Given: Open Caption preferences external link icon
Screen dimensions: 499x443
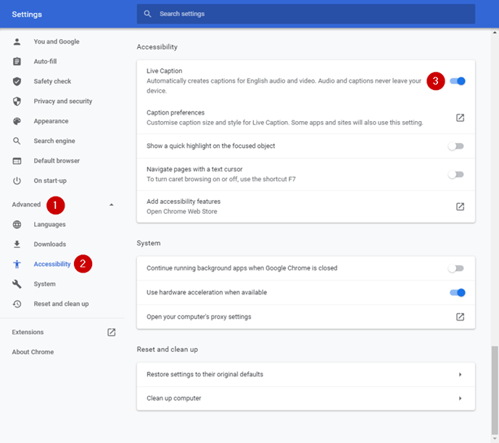Looking at the screenshot, I should click(460, 117).
